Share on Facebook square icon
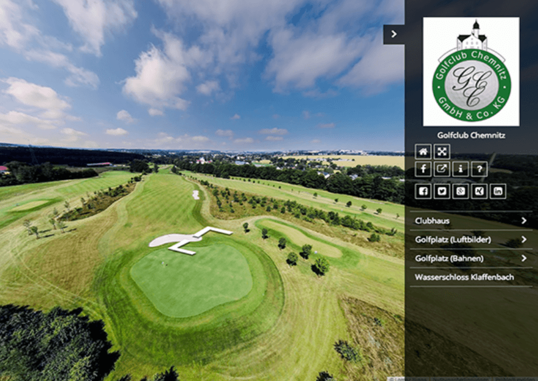Image resolution: width=538 pixels, height=381 pixels. (423, 191)
